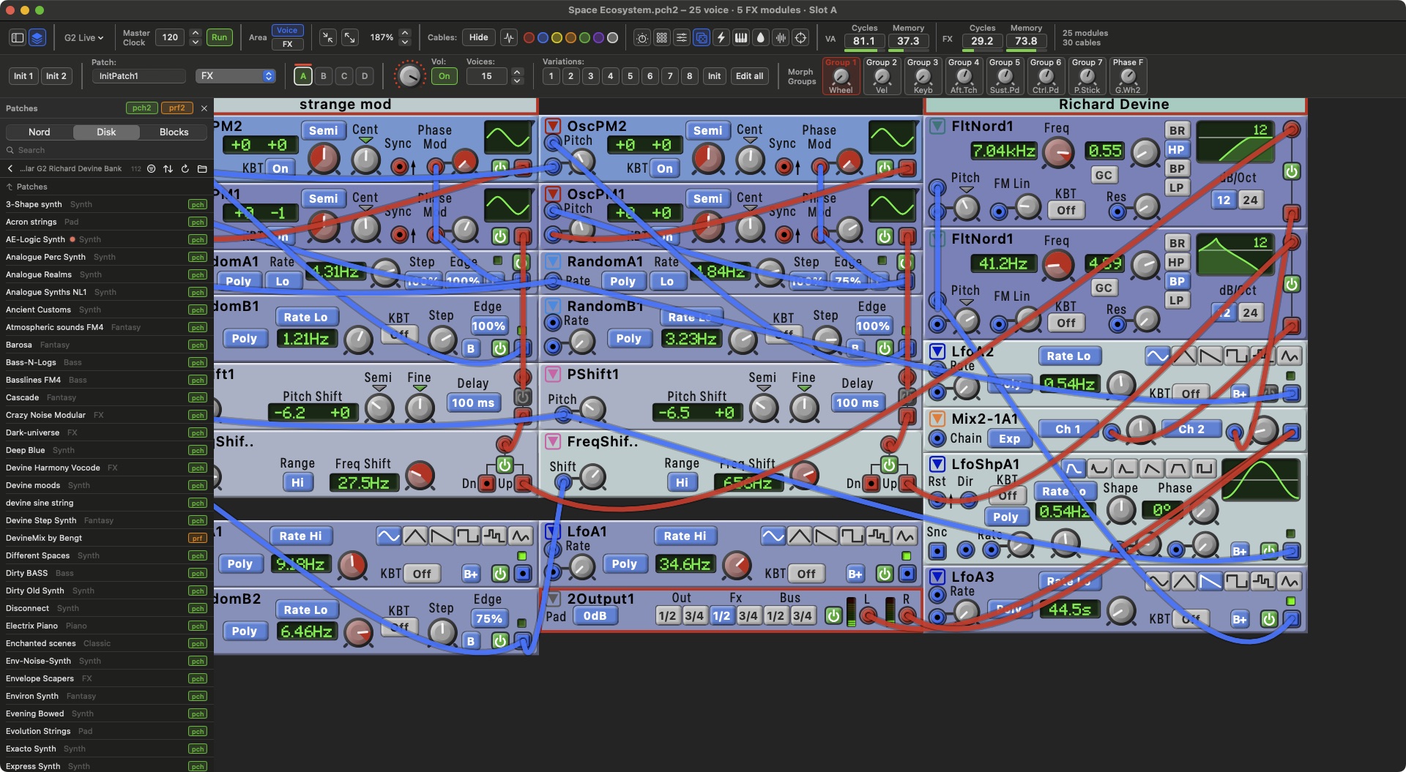Click the zoom-out shrink arrows icon
Screen dimensions: 1406x772
(328, 37)
